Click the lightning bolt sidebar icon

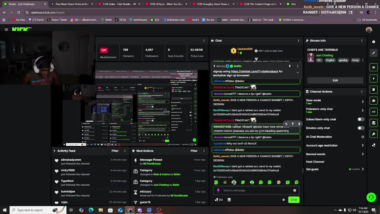374,78
